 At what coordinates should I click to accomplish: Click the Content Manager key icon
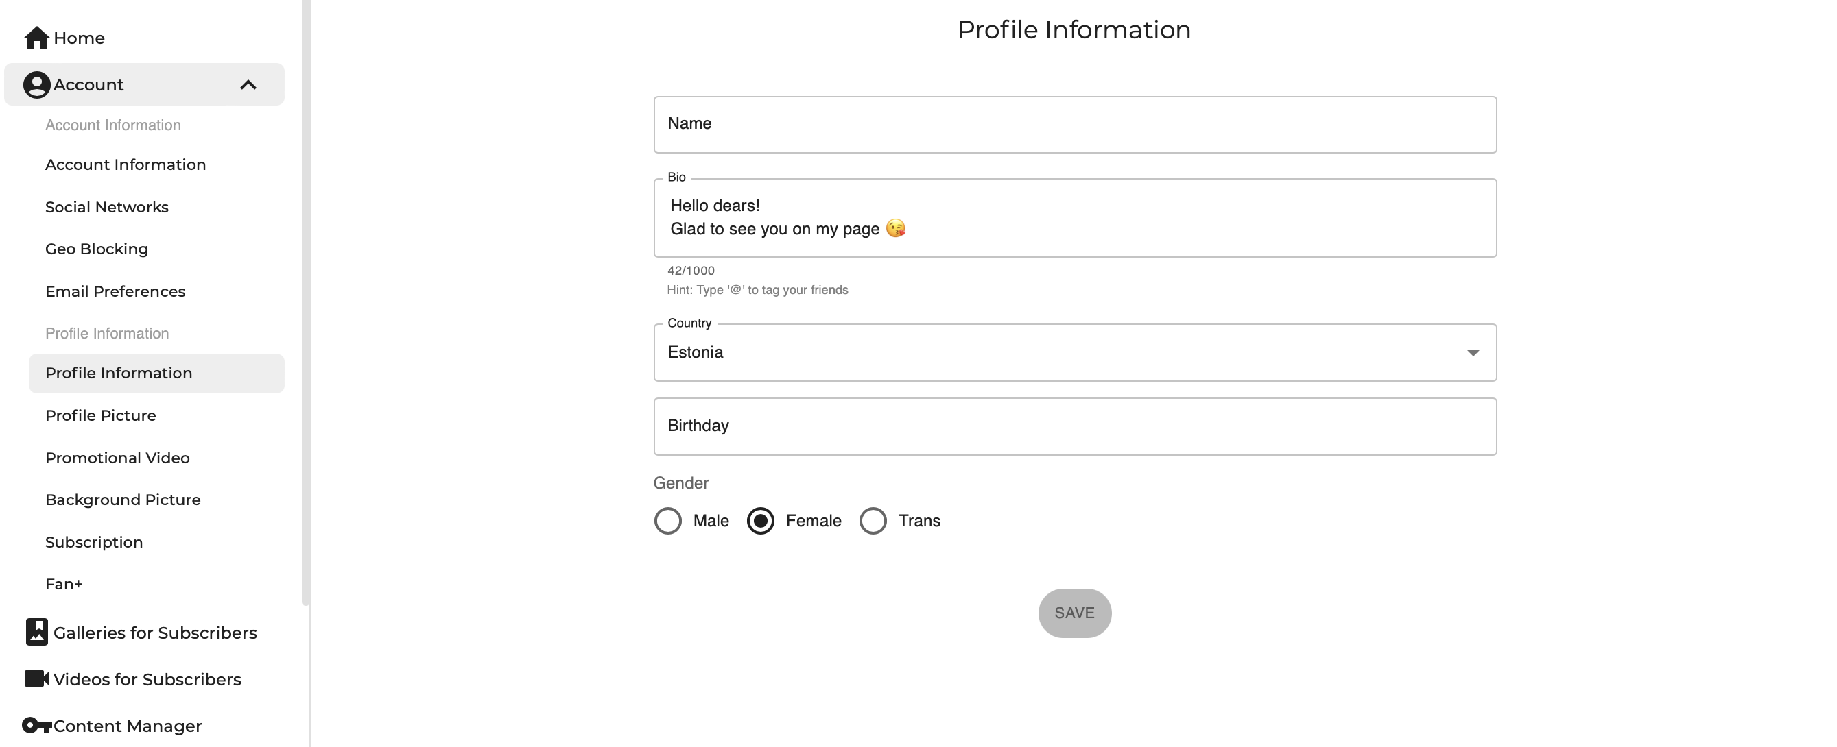36,726
